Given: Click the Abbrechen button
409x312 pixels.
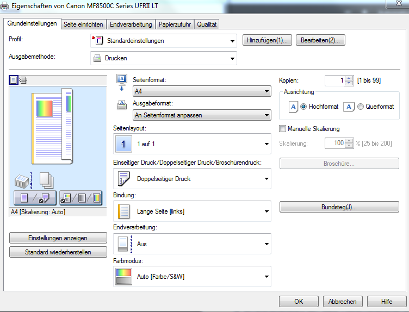Looking at the screenshot, I should (343, 302).
